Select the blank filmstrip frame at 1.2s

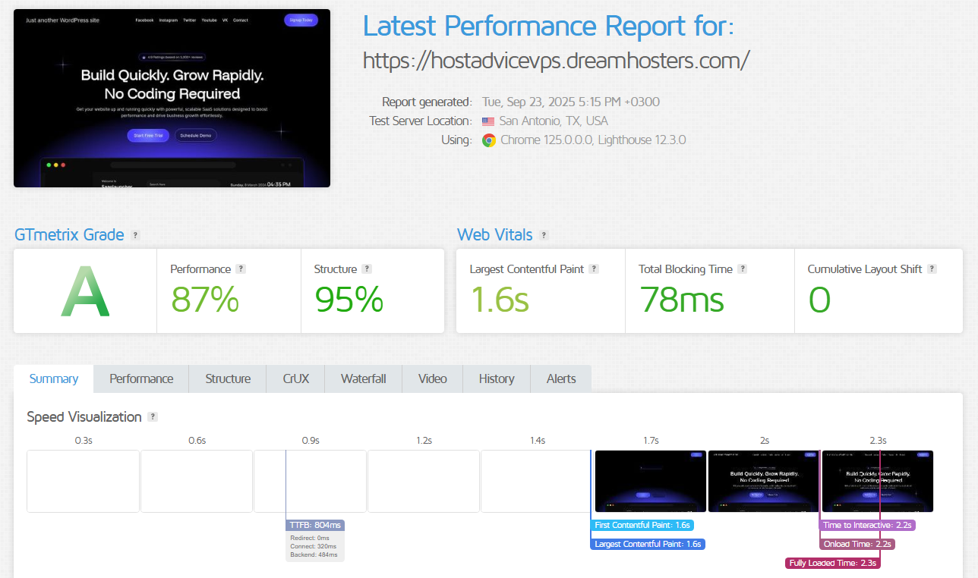(424, 481)
